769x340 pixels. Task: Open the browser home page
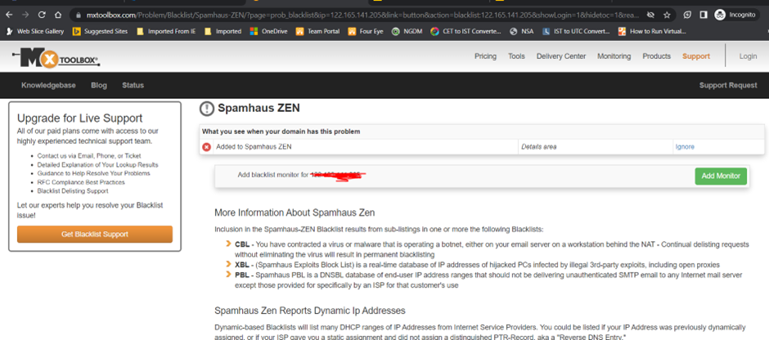(x=58, y=15)
